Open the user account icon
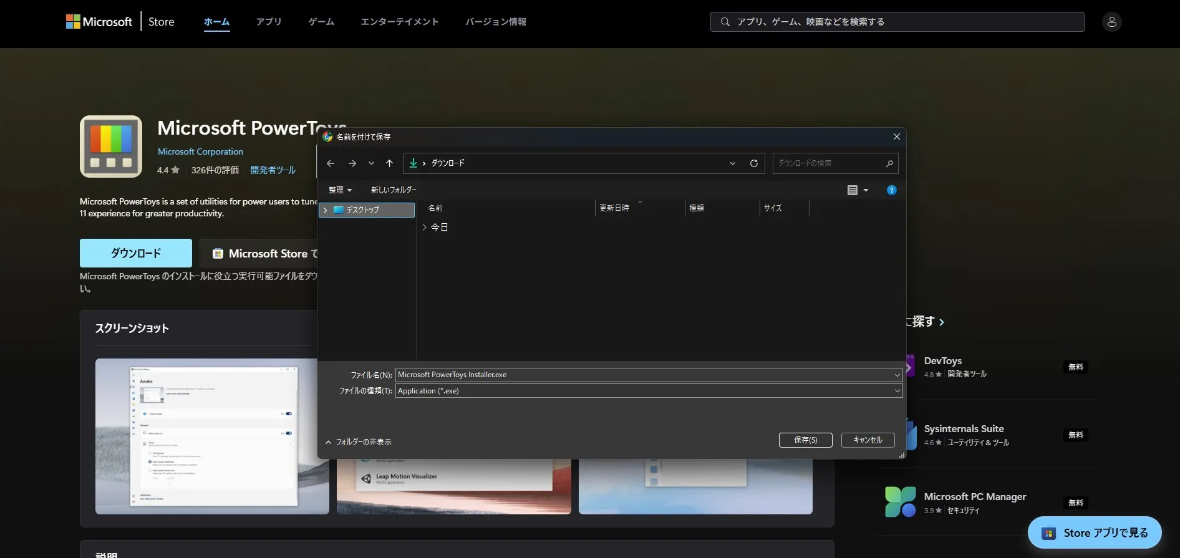This screenshot has height=558, width=1180. 1111,22
